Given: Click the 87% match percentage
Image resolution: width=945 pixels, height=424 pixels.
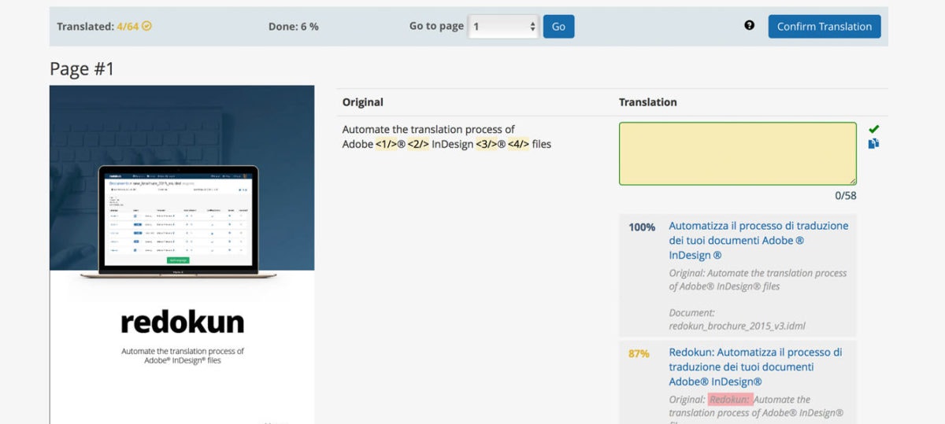Looking at the screenshot, I should 639,353.
